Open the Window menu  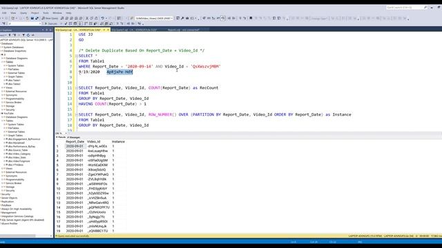click(x=57, y=13)
